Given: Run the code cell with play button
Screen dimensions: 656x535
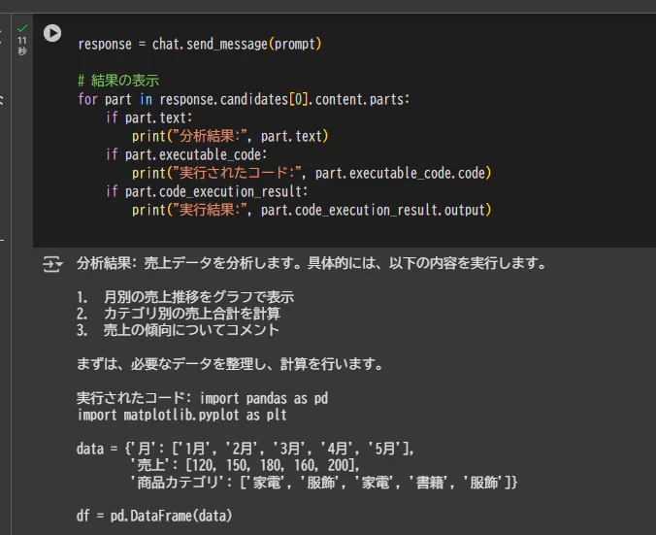Looking at the screenshot, I should coord(52,33).
